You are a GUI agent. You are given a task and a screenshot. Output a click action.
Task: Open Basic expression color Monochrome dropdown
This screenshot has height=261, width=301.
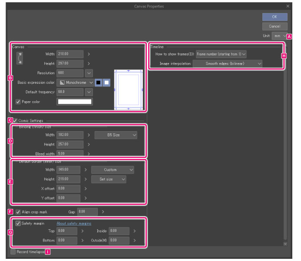pyautogui.click(x=75, y=83)
